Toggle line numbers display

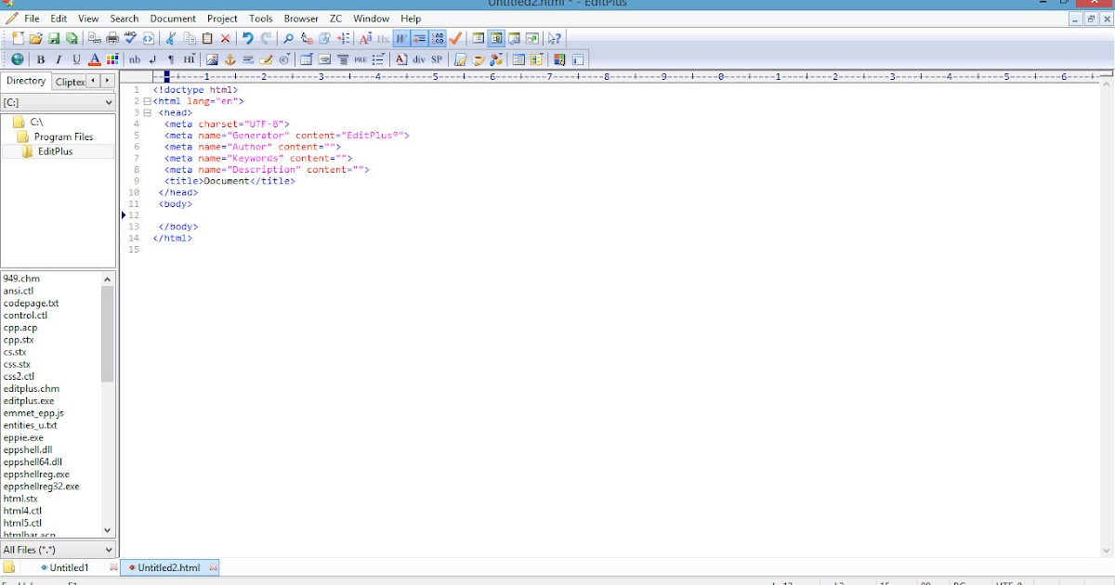point(438,38)
